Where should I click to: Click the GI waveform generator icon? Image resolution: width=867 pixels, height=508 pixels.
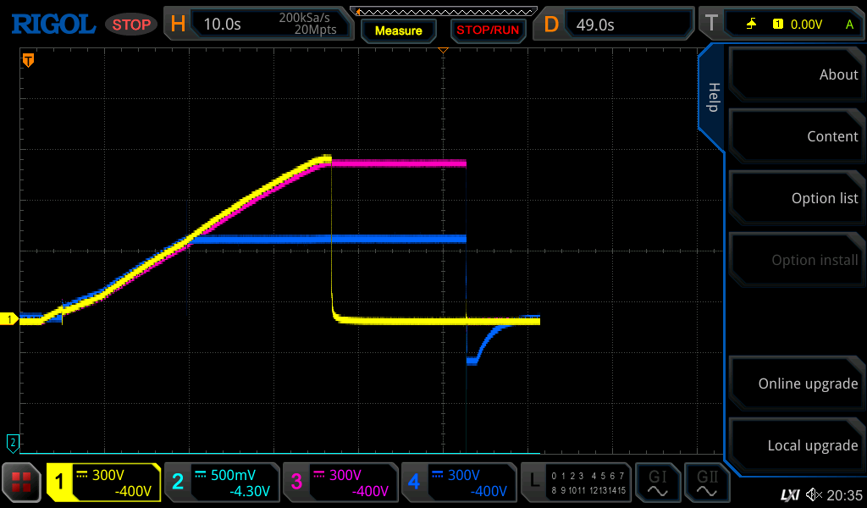click(657, 483)
